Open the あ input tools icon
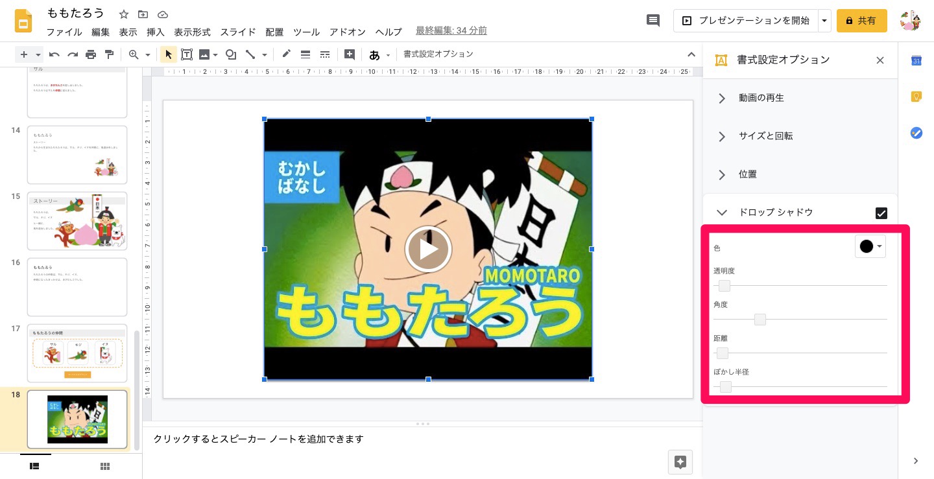This screenshot has height=479, width=934. coord(374,55)
